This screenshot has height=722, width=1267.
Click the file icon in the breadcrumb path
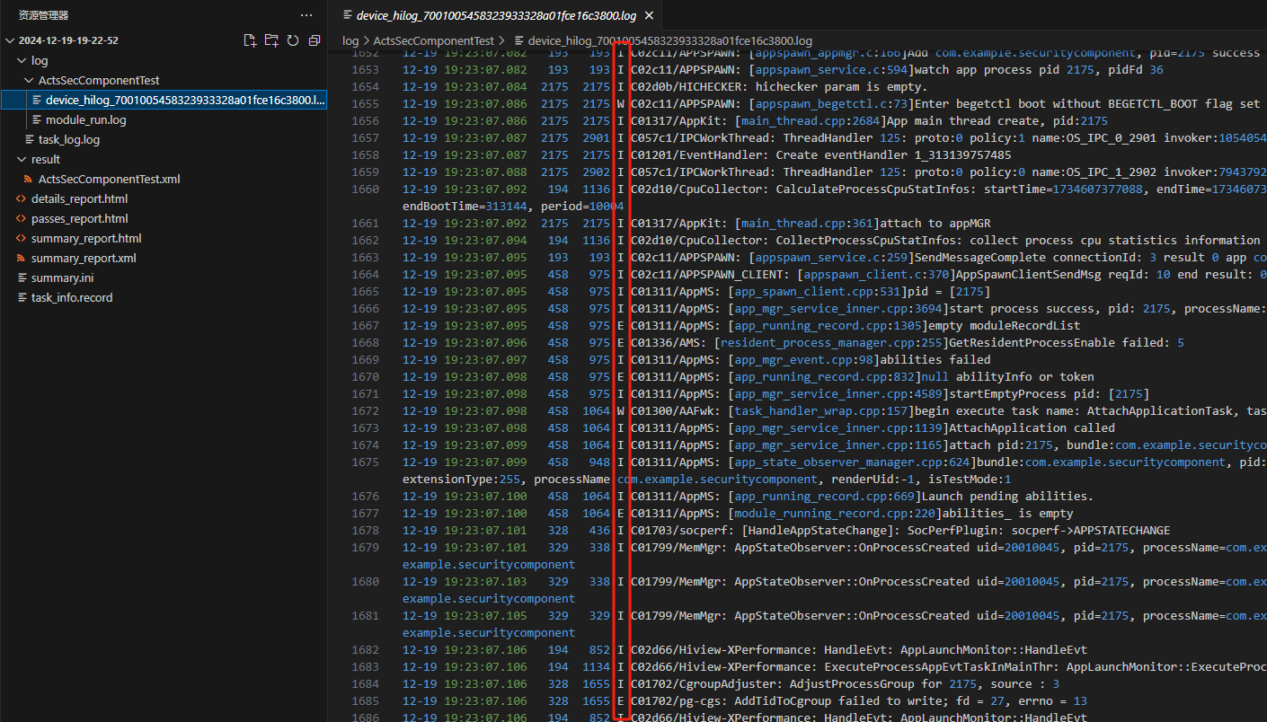click(518, 40)
